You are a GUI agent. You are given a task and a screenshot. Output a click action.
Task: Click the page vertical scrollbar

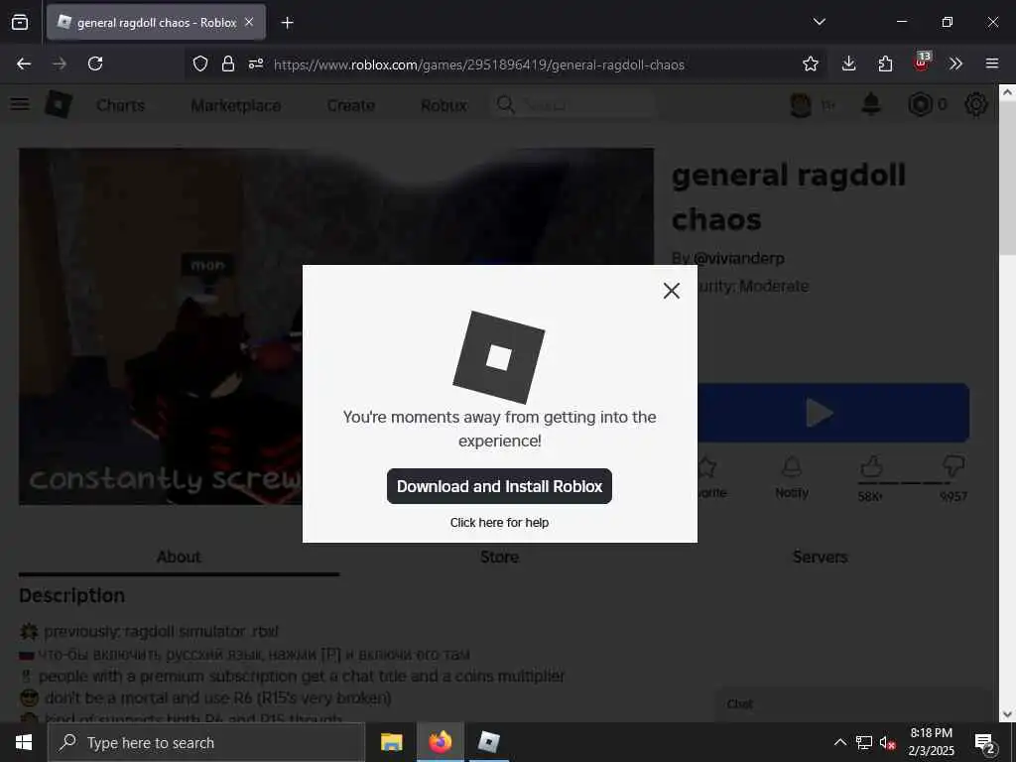click(x=1007, y=179)
